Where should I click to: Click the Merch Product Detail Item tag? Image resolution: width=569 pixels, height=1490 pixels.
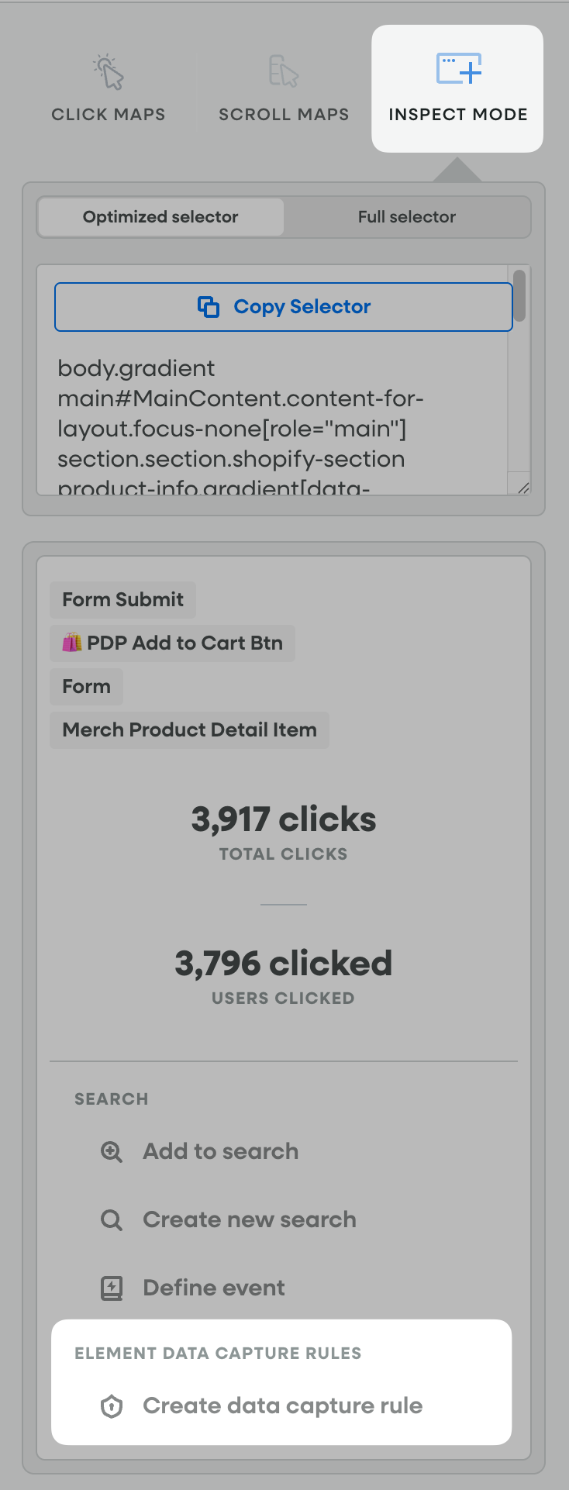[x=189, y=730]
